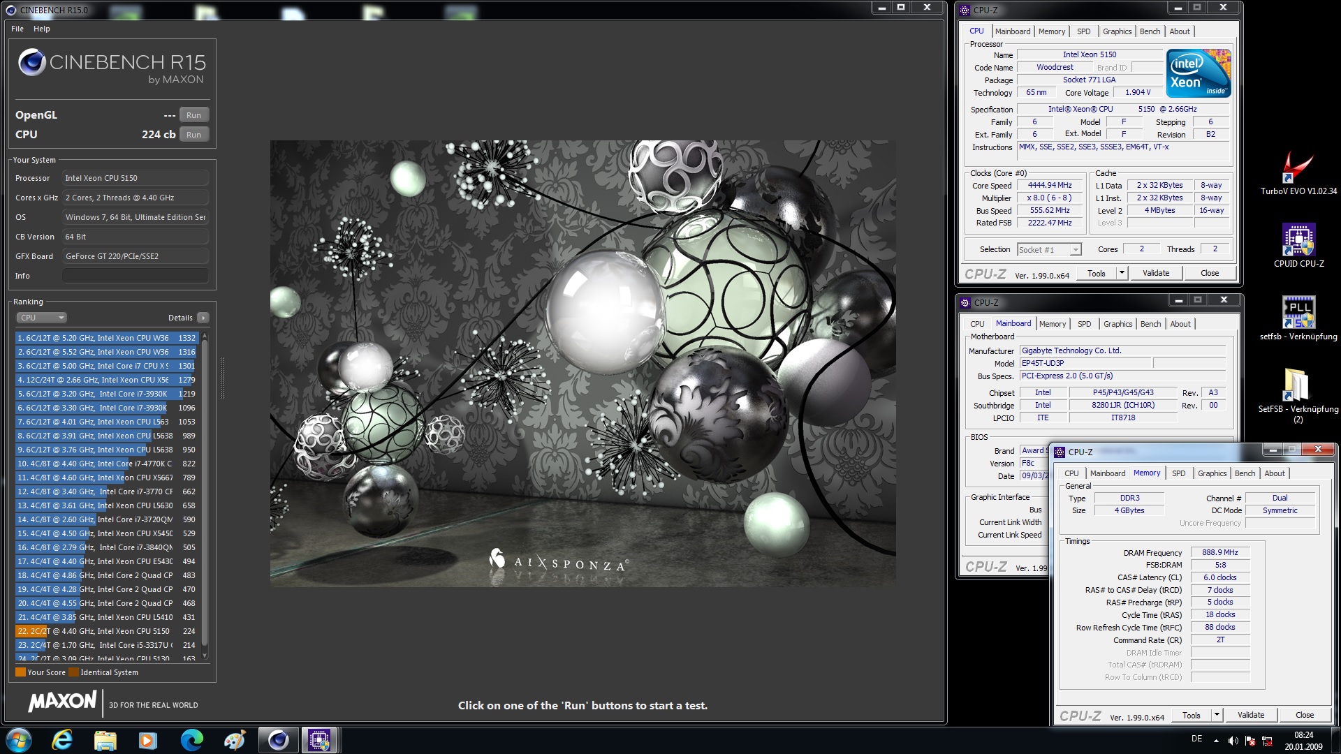Click Identical System legend swatch

coord(73,672)
